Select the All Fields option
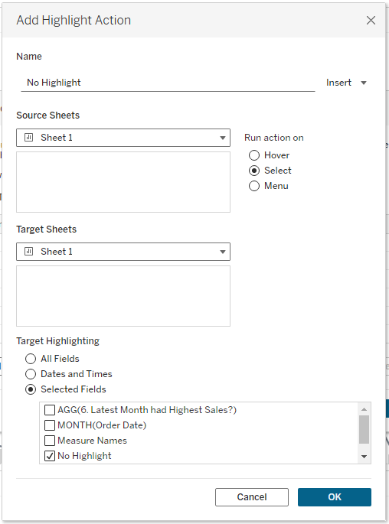This screenshot has height=524, width=389. (x=31, y=359)
